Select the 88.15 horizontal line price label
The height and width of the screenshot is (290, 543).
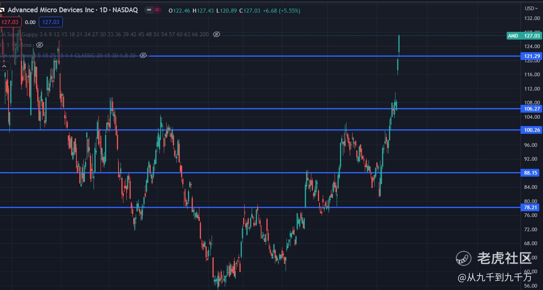click(x=531, y=173)
